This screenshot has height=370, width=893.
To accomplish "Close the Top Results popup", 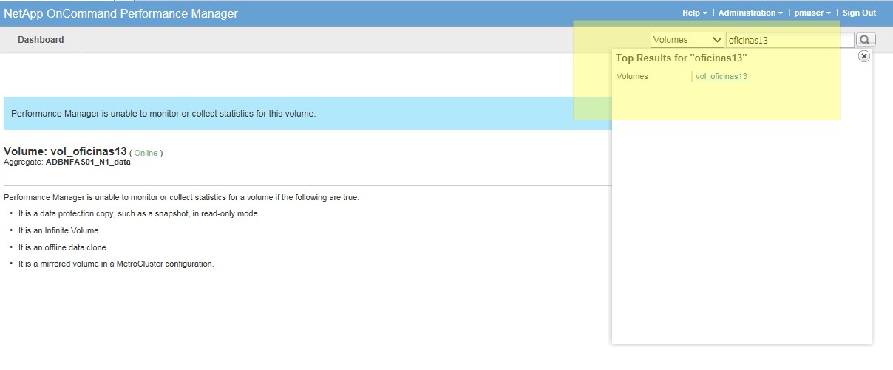I will (863, 56).
